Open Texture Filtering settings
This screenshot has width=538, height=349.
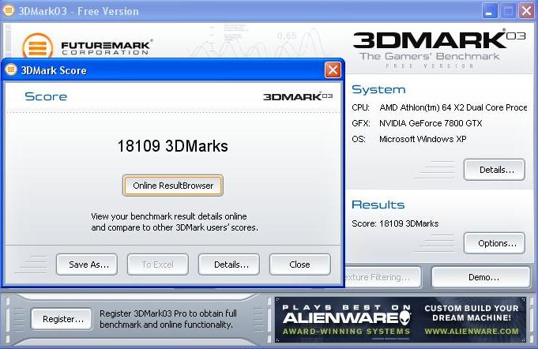click(x=382, y=277)
